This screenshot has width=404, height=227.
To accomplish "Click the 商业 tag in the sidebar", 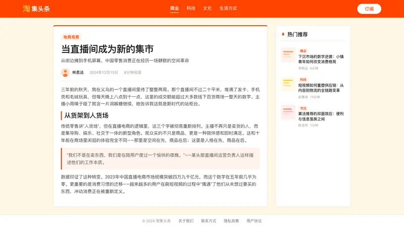I will tap(303, 51).
